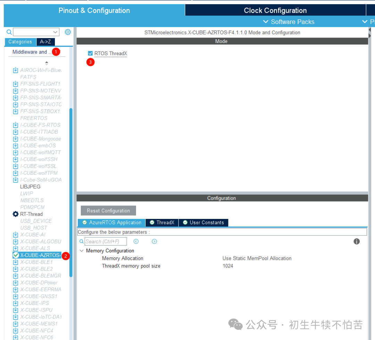Go to previous search result arrow
The image size is (375, 340).
(x=136, y=241)
